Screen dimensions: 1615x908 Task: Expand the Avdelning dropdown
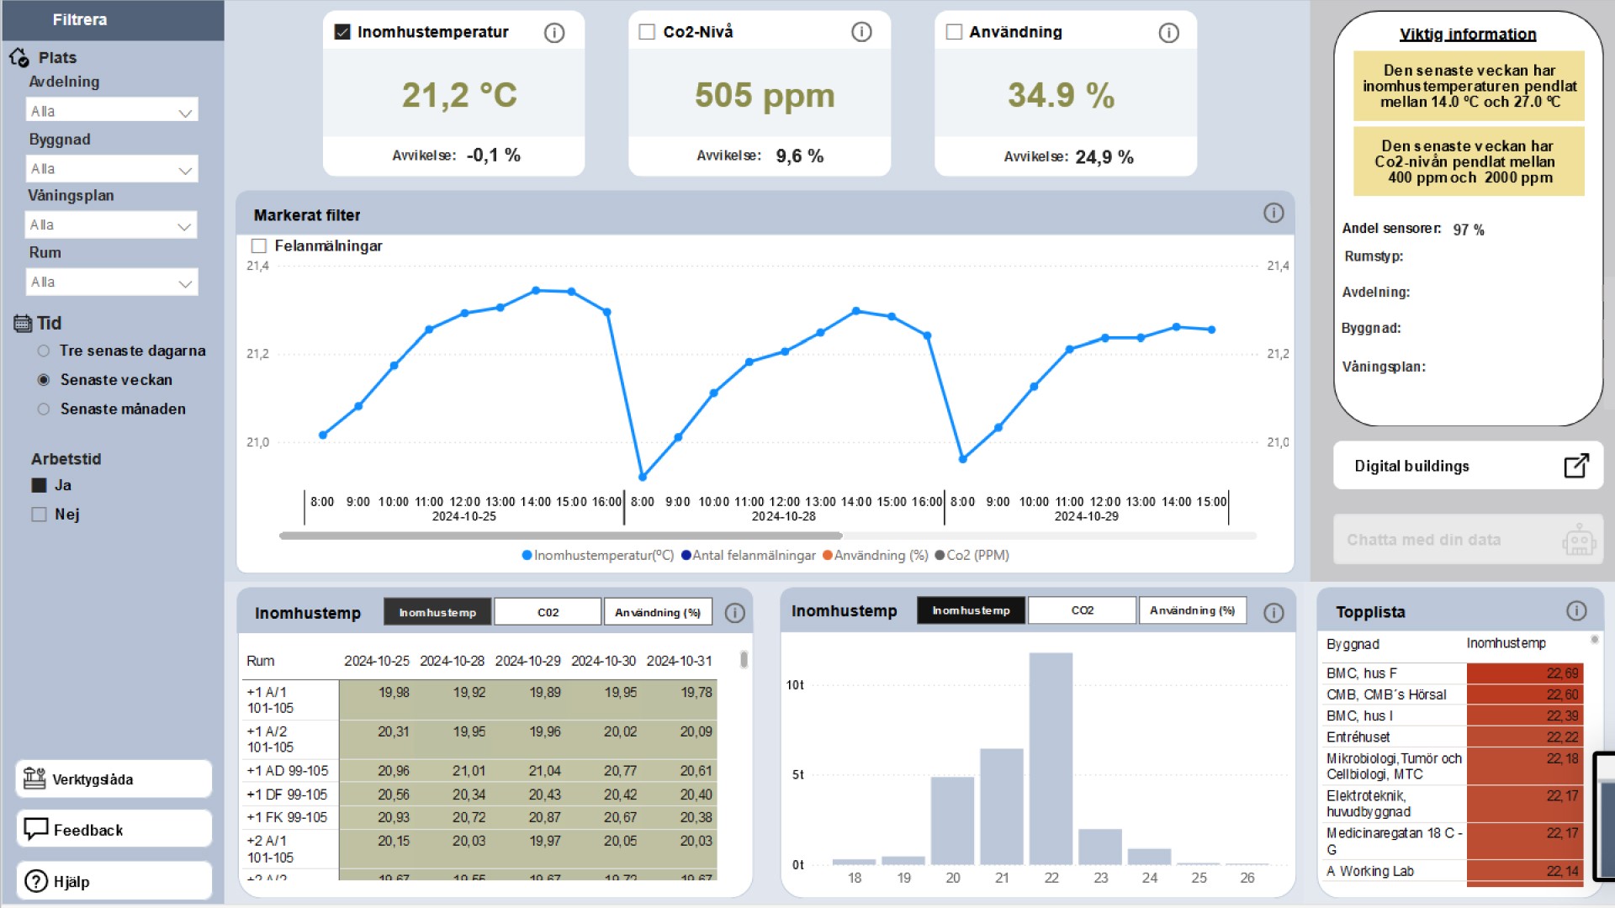112,111
